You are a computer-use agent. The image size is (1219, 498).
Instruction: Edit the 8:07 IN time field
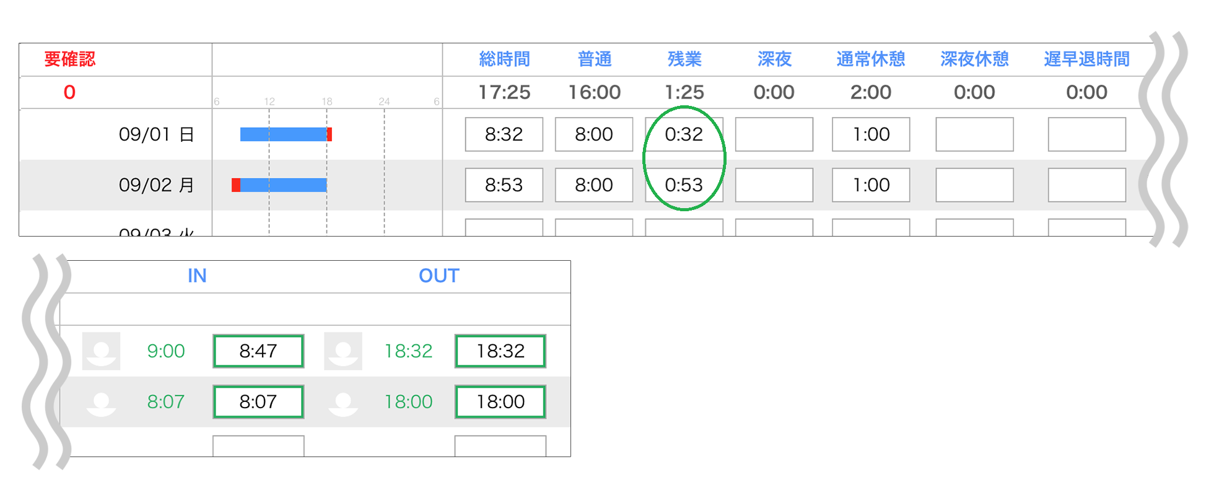[x=258, y=402]
